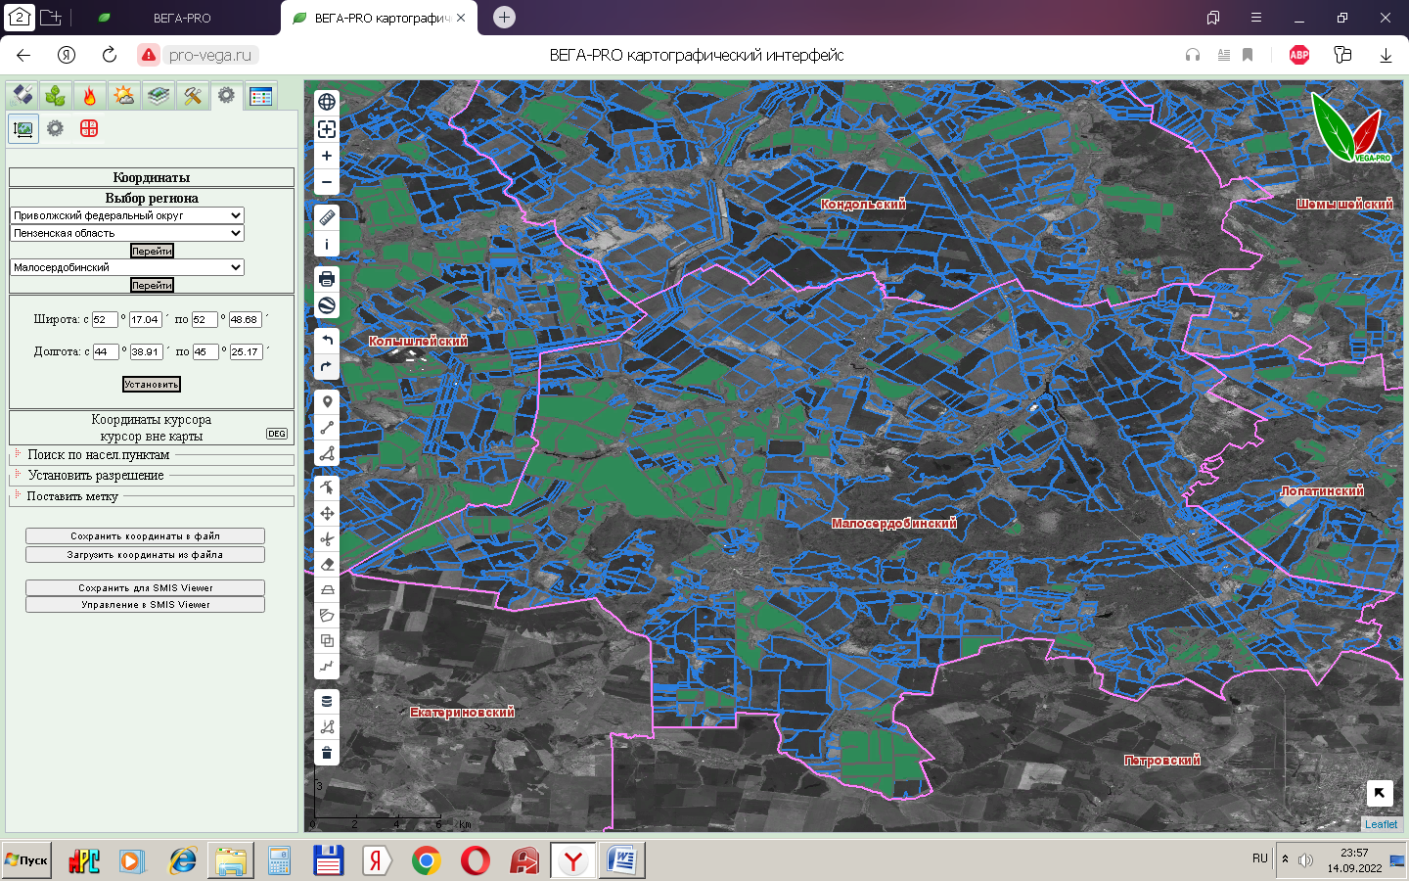This screenshot has width=1409, height=881.
Task: Show full globe extent on map
Action: (x=327, y=102)
